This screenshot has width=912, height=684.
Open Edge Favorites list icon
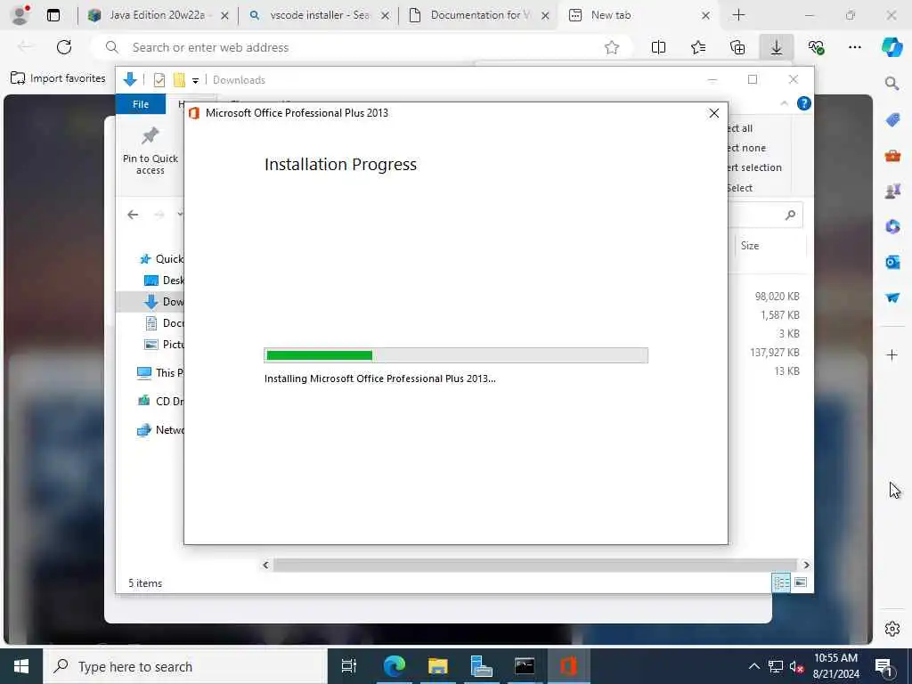(698, 48)
